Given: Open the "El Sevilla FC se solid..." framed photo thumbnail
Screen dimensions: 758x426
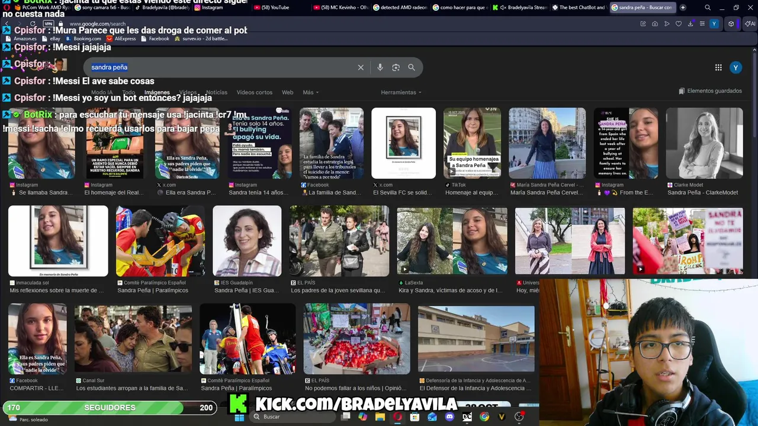Looking at the screenshot, I should (x=403, y=143).
